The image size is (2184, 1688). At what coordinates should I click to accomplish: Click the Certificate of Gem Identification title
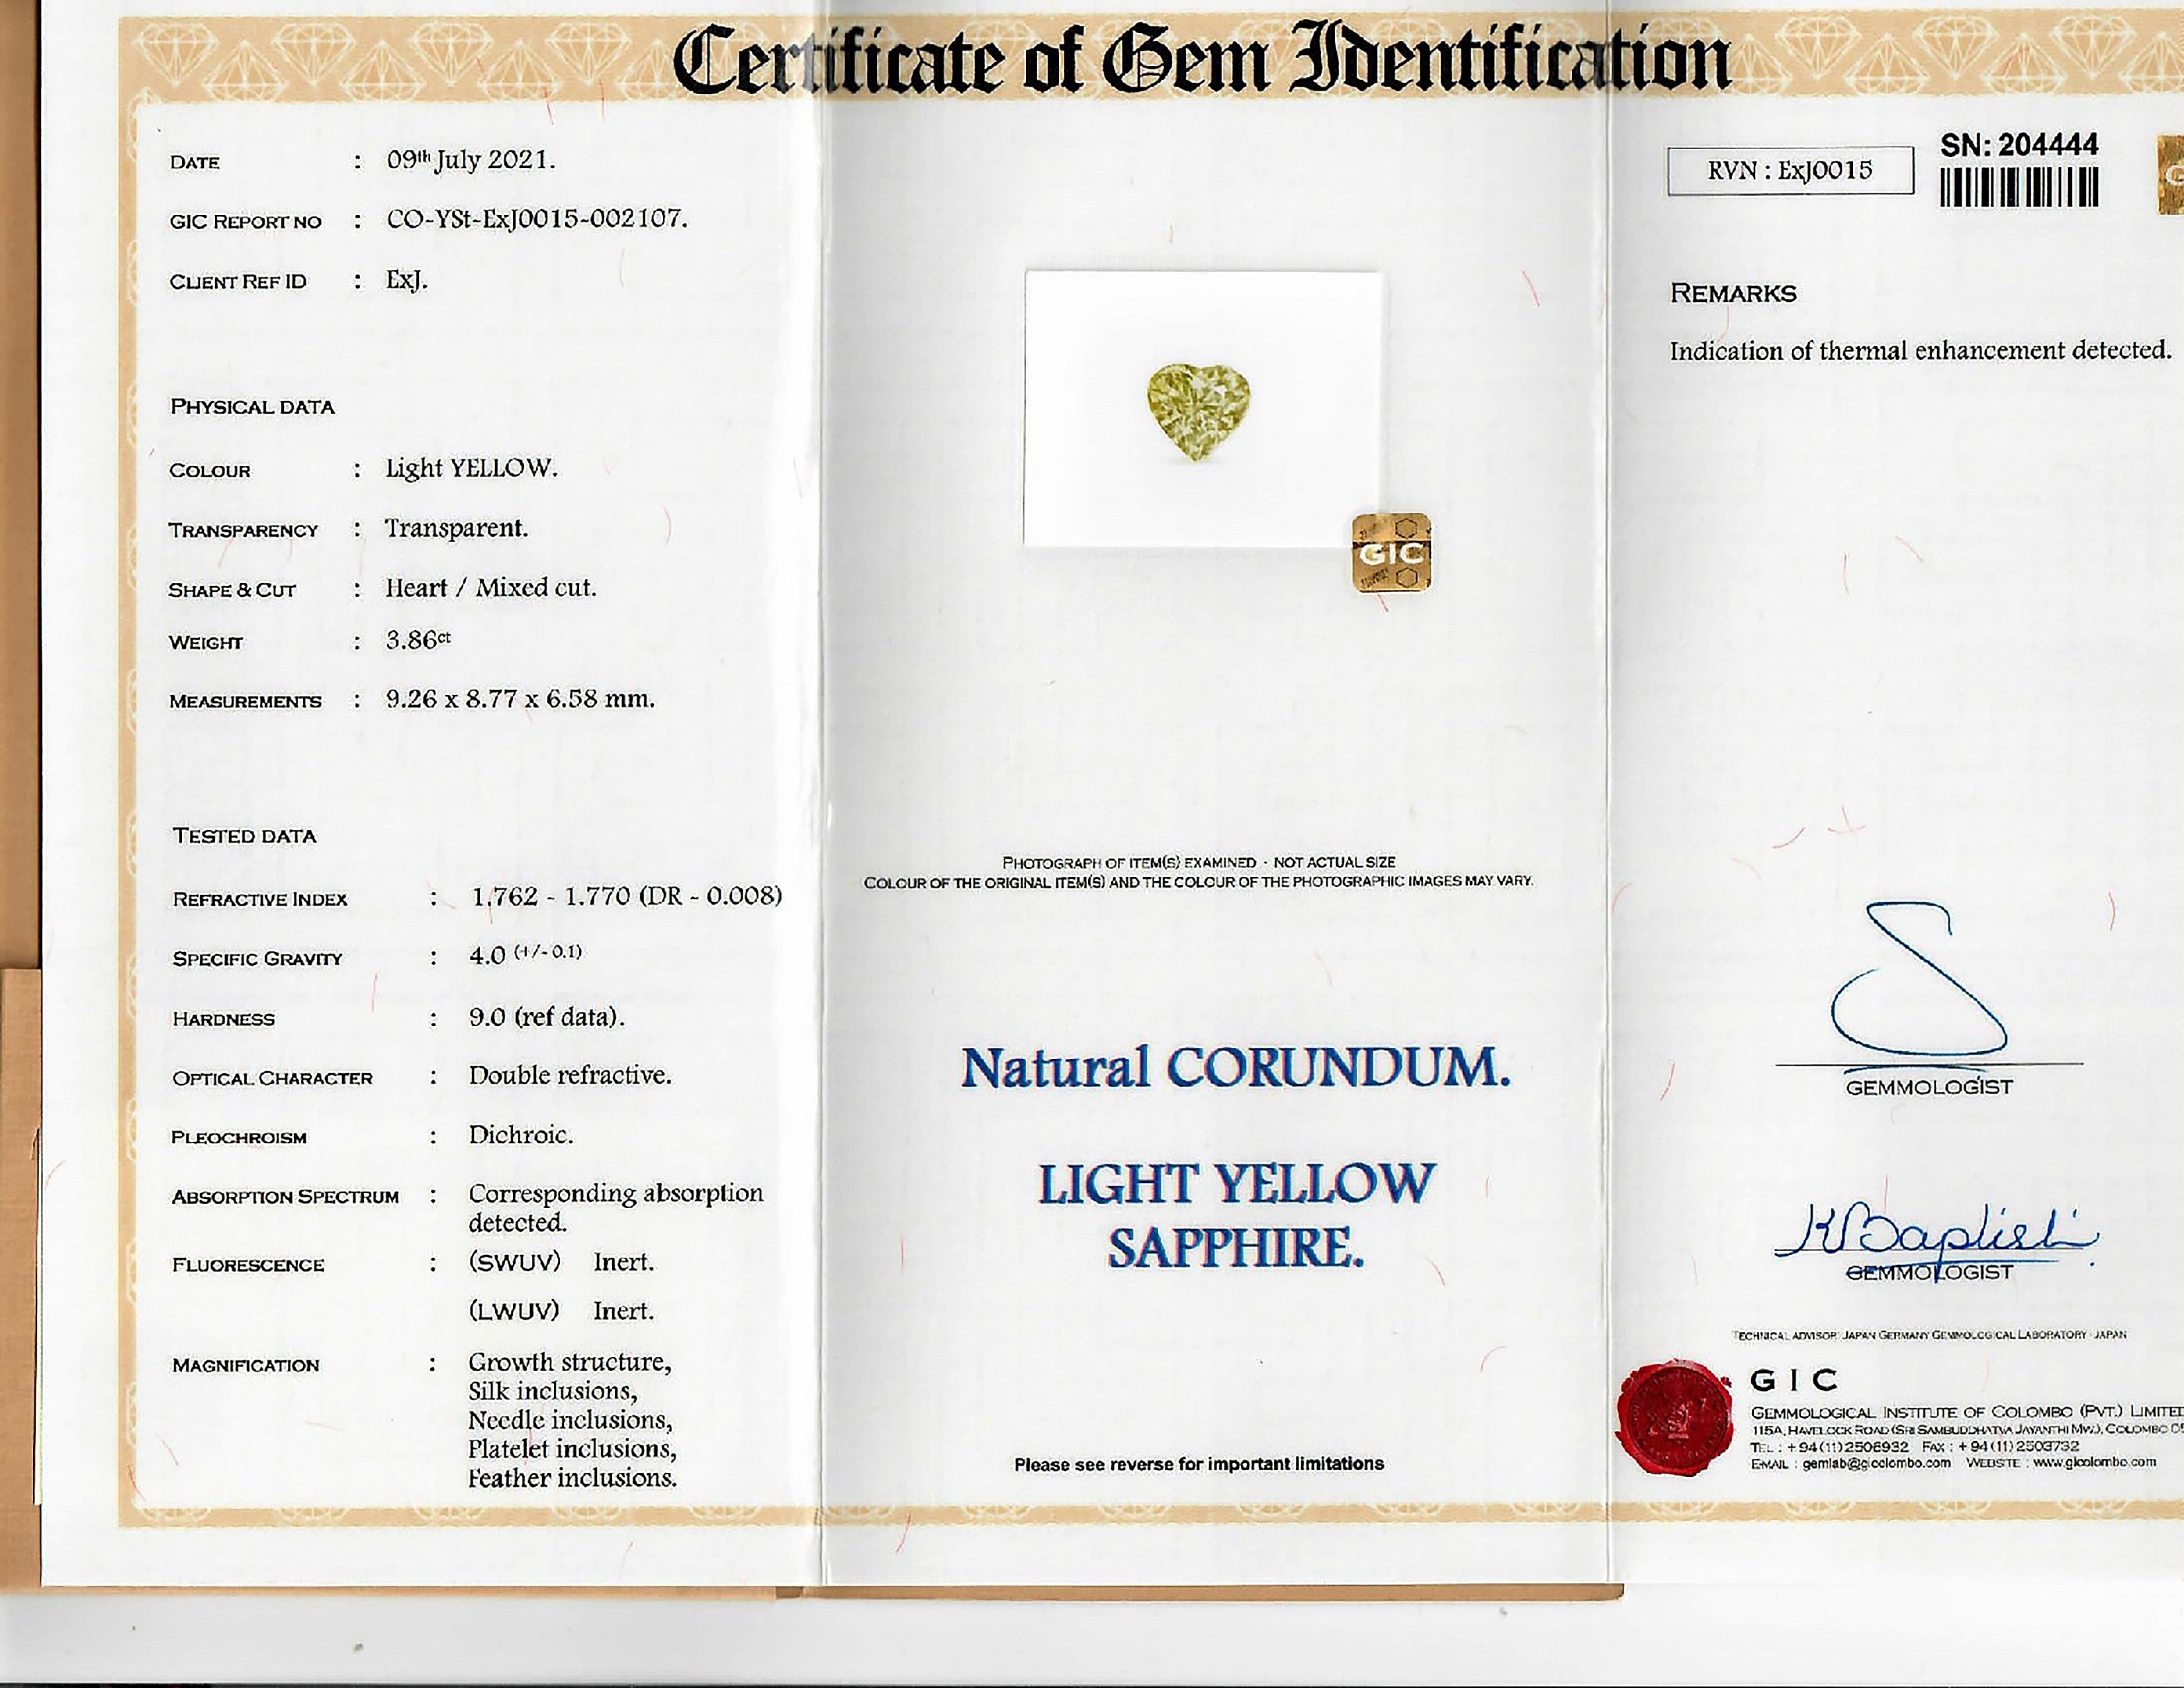[x=1201, y=60]
